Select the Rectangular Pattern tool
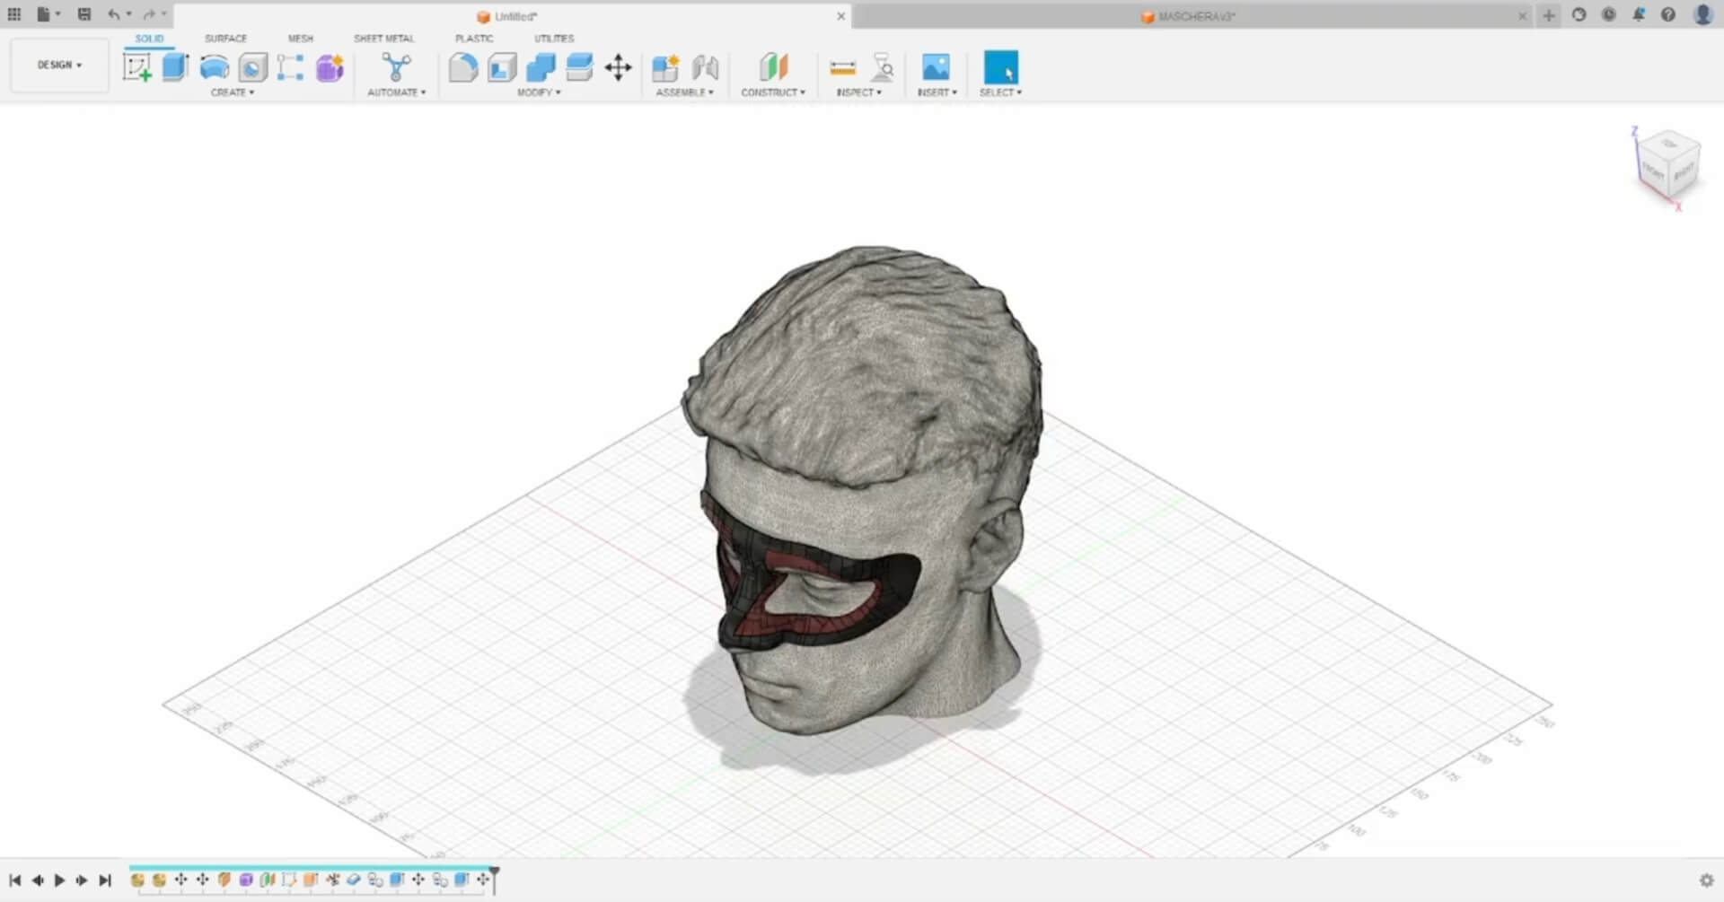The width and height of the screenshot is (1724, 902). click(x=290, y=67)
